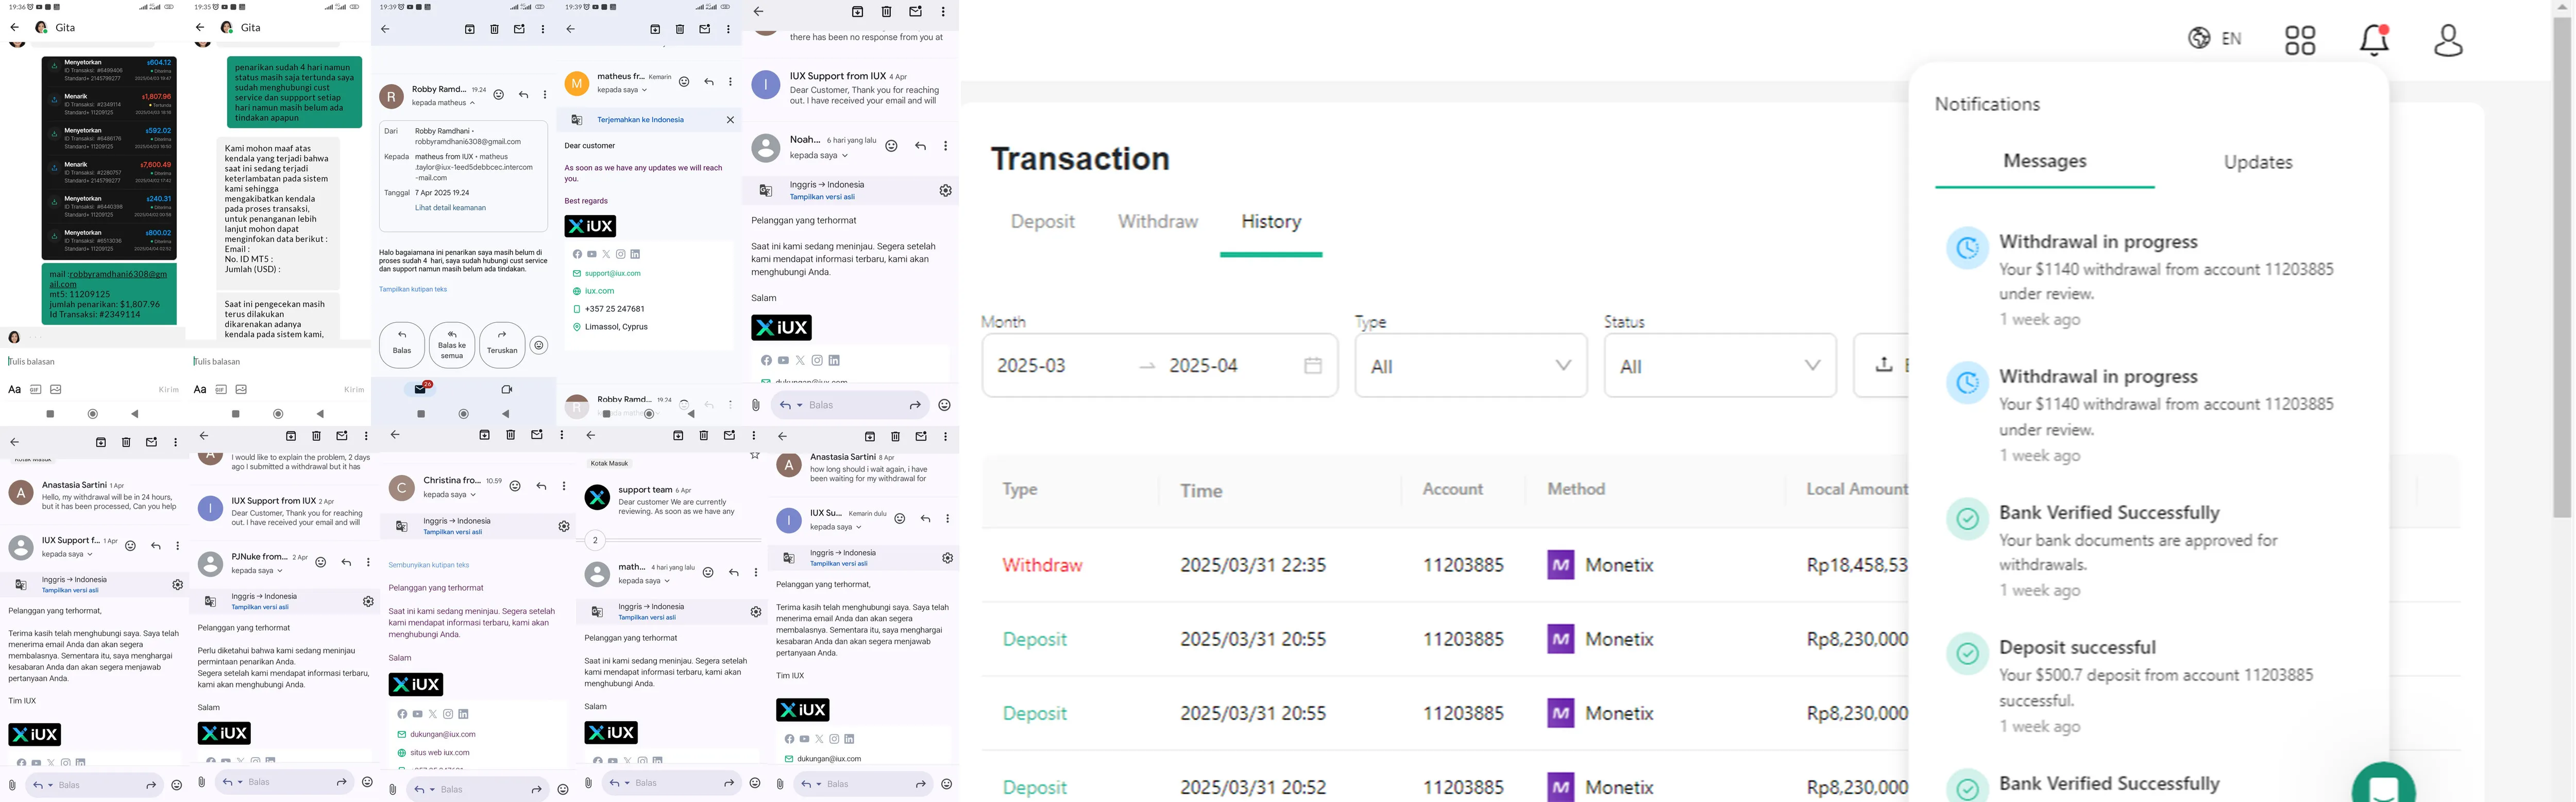The height and width of the screenshot is (802, 2576).
Task: Open the support@iux.com email link
Action: [x=612, y=273]
